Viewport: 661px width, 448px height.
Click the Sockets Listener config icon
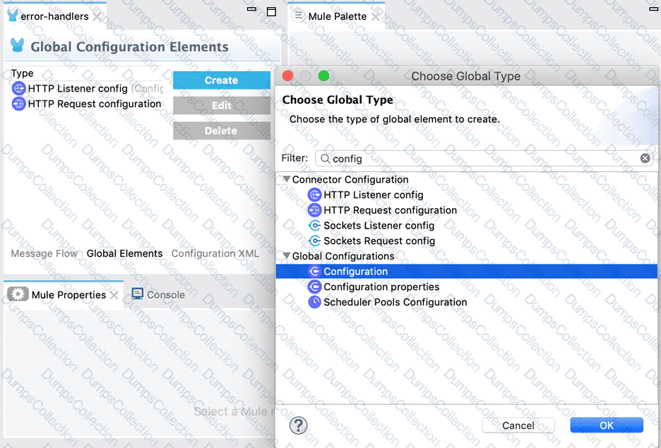tap(315, 226)
